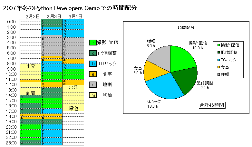Click the bright green 撮影・配信 pie slice
252x147 pixels.
[x=182, y=60]
